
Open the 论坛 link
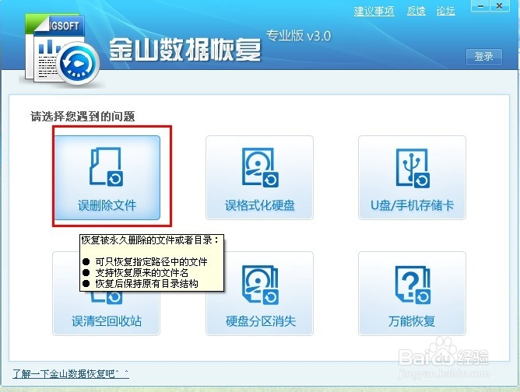click(x=446, y=11)
